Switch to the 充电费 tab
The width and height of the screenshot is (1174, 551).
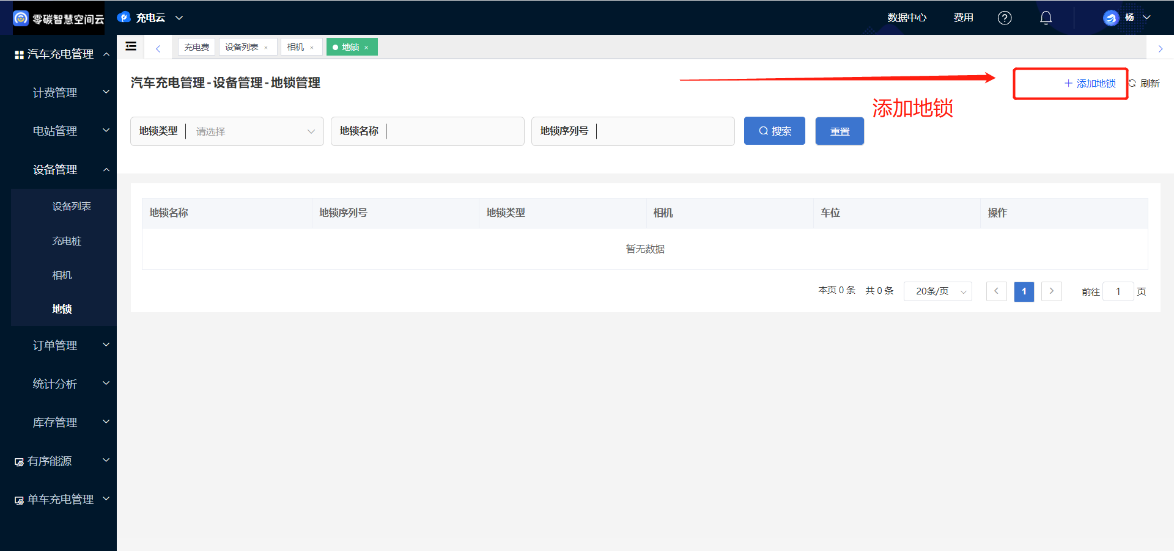(x=197, y=47)
